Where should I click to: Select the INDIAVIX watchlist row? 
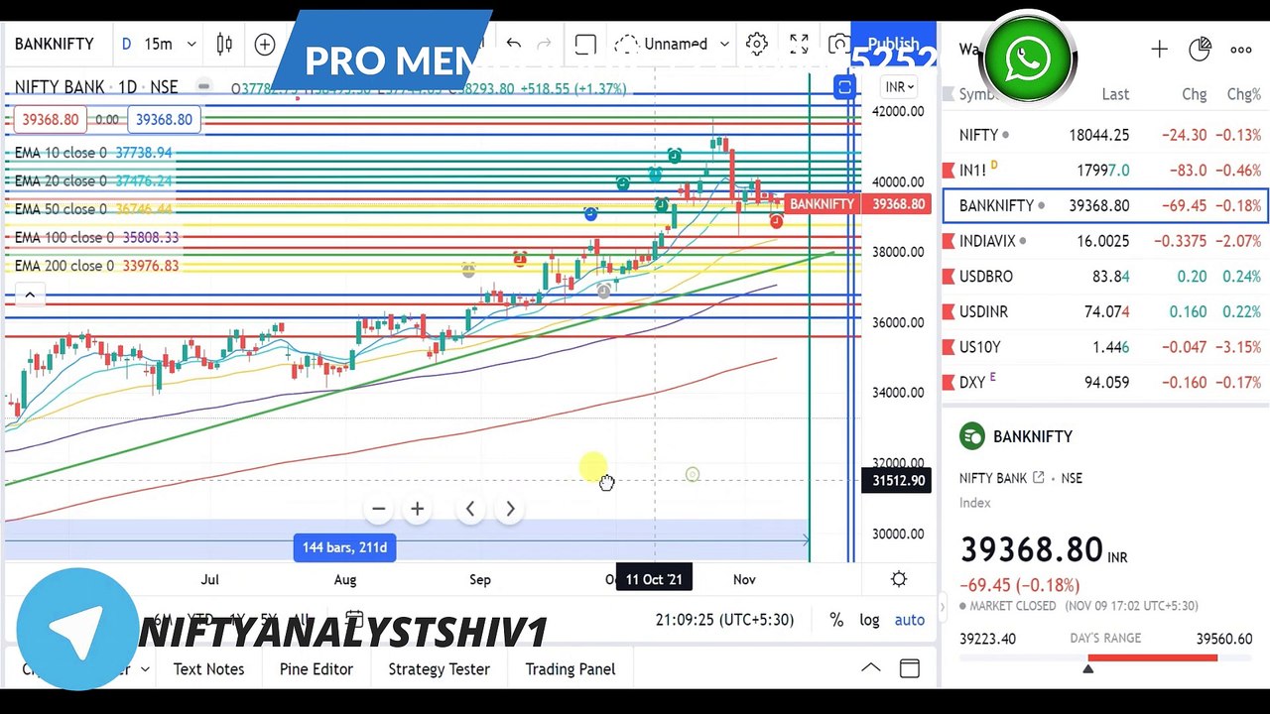1105,241
